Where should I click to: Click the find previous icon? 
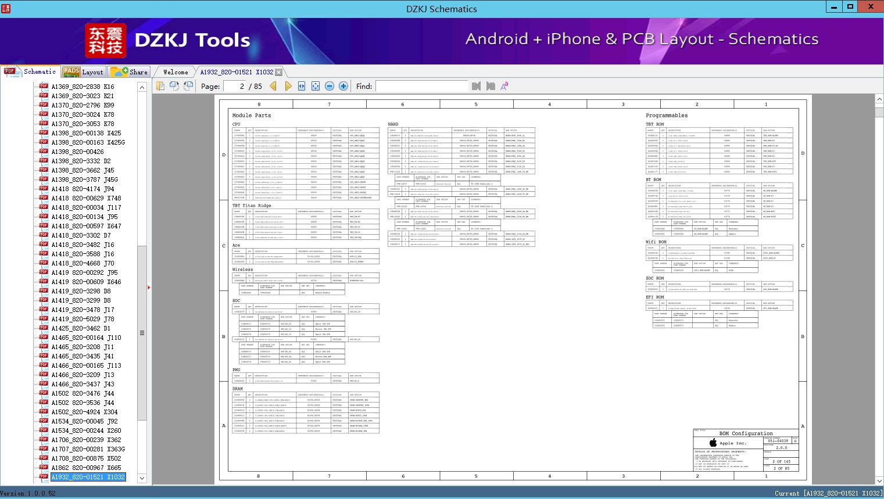coord(477,86)
